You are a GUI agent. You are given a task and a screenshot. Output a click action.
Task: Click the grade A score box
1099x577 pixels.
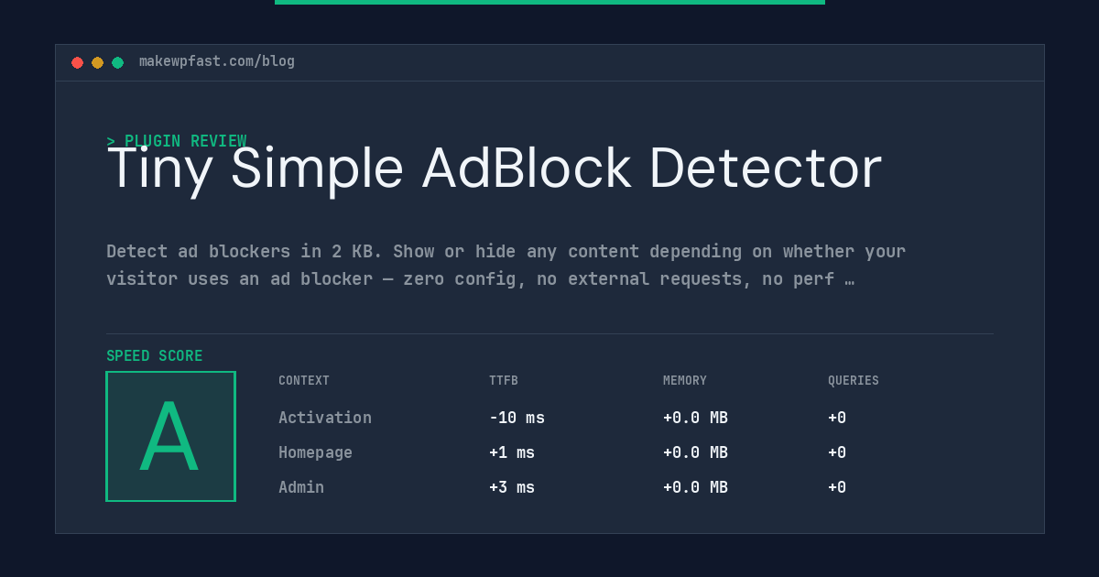click(x=170, y=436)
